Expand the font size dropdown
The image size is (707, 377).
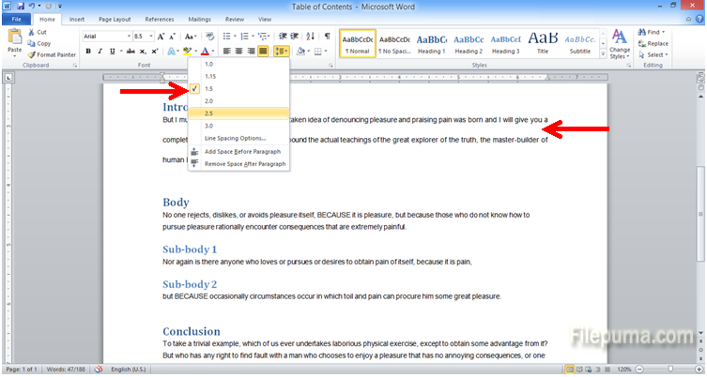click(x=153, y=36)
